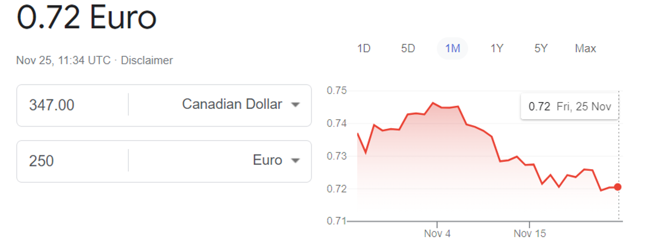Click the 0.75 y-axis value label

pos(337,91)
